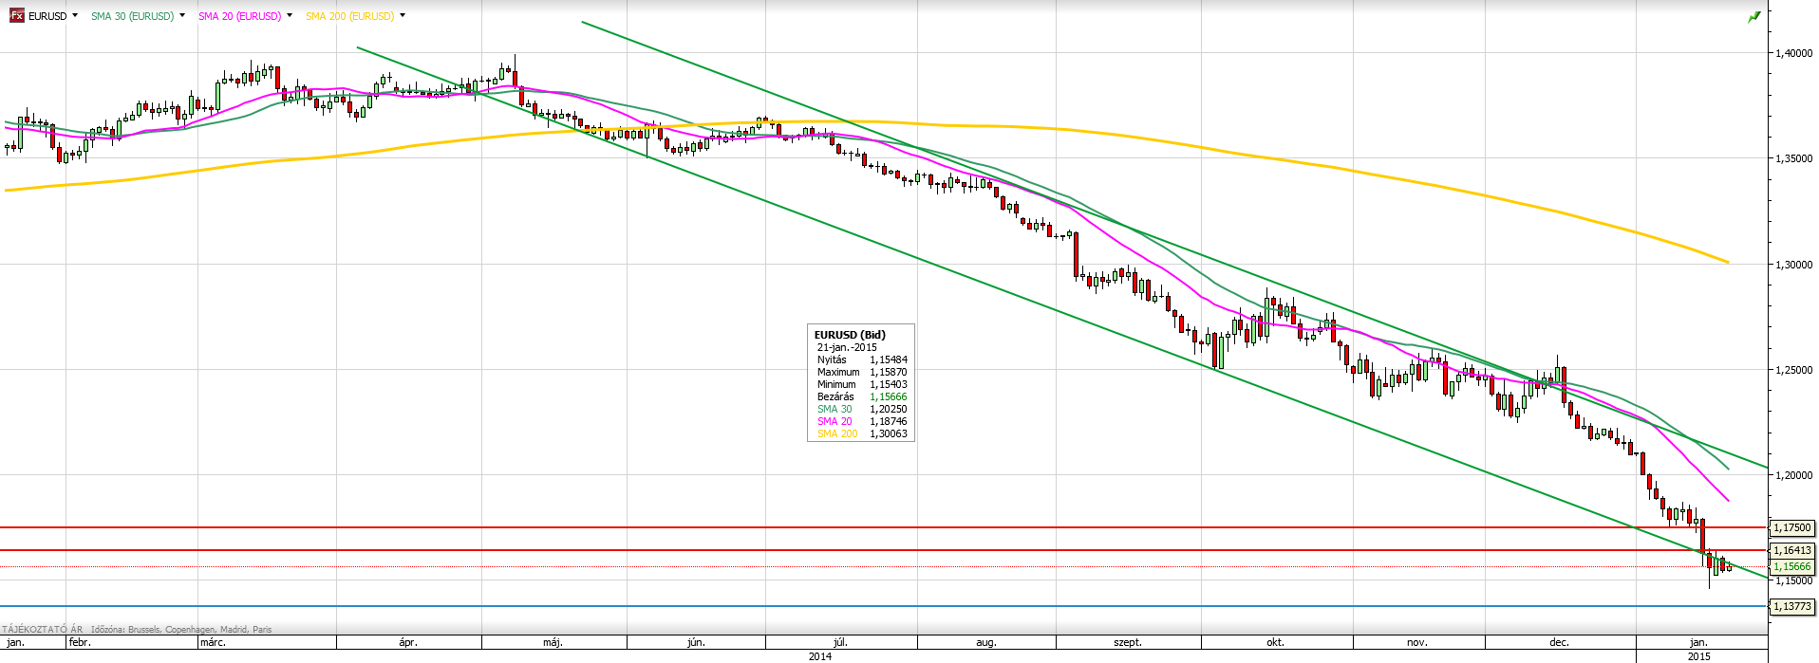Expand the SMA 200 (EURUSD) dropdown arrow
Image resolution: width=1819 pixels, height=663 pixels.
(x=403, y=16)
